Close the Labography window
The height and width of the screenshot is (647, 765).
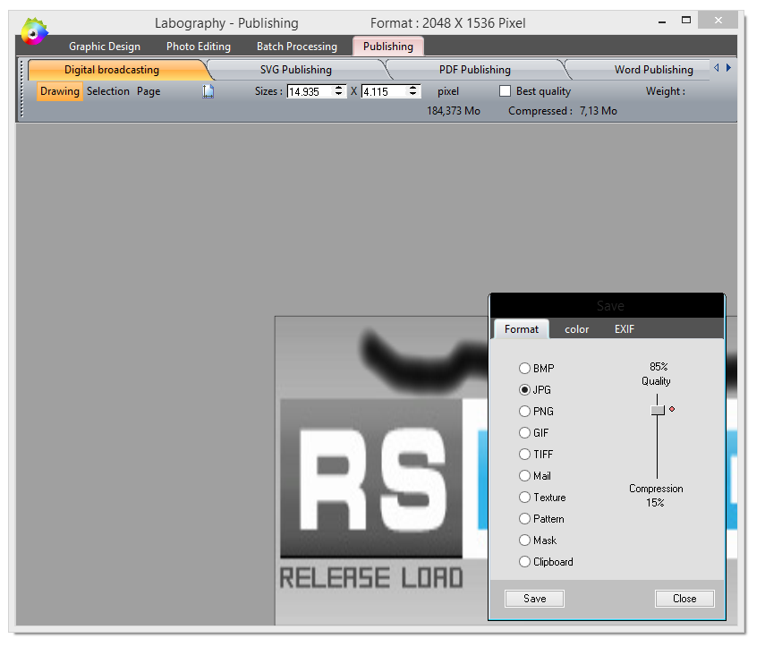click(x=718, y=20)
